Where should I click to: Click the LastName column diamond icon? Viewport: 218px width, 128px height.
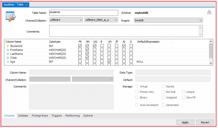click(x=8, y=54)
